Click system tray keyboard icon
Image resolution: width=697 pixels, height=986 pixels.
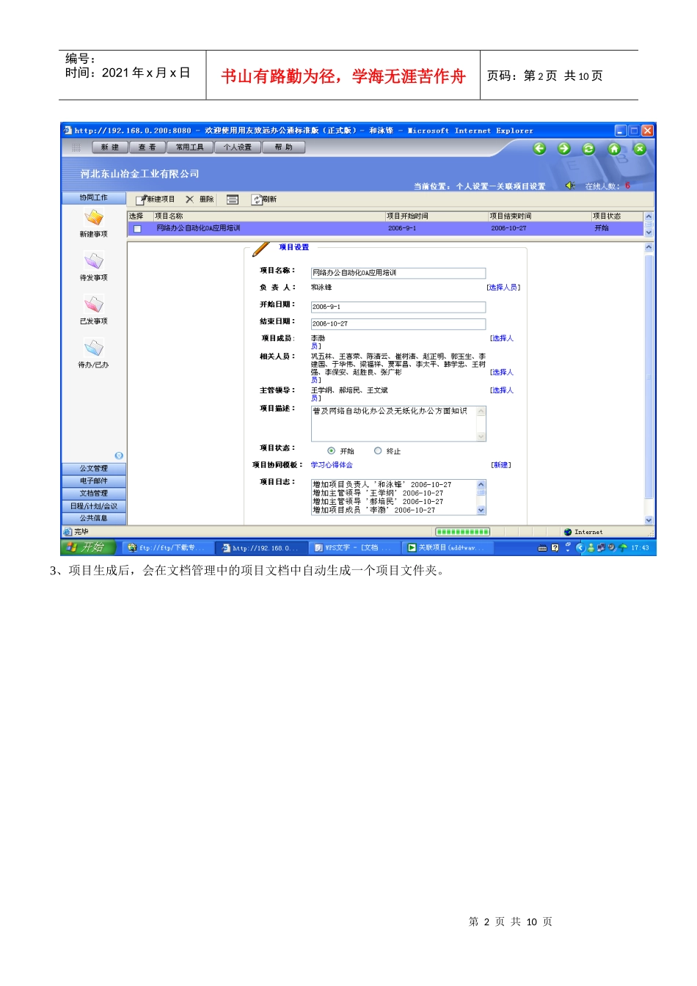point(542,548)
